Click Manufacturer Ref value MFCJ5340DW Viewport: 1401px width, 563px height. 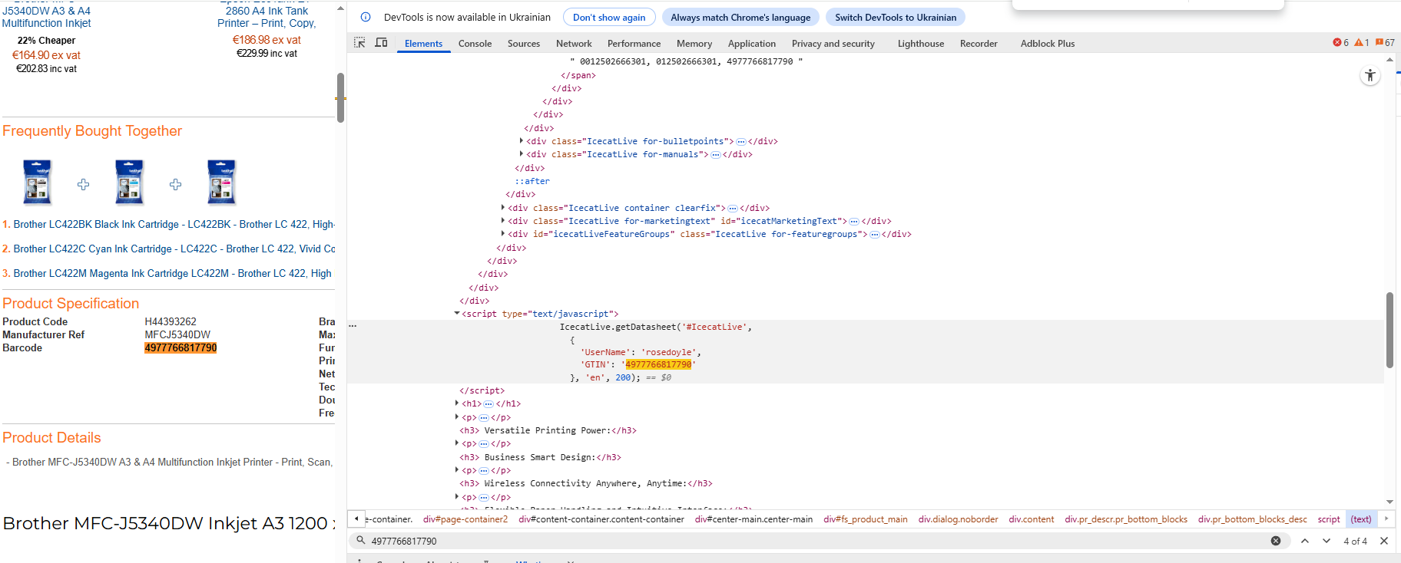click(177, 334)
